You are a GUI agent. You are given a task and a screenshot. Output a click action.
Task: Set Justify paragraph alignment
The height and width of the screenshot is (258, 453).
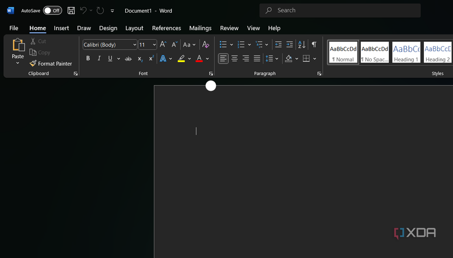click(x=257, y=59)
